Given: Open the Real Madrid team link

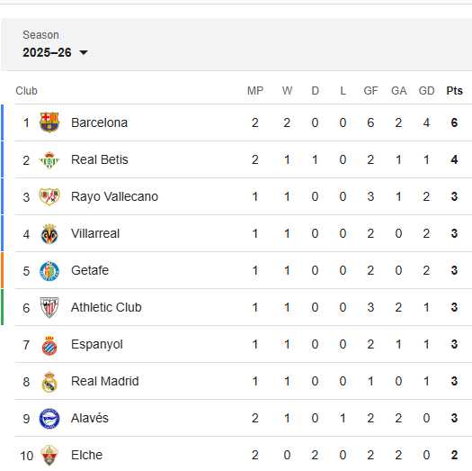Looking at the screenshot, I should (105, 381).
